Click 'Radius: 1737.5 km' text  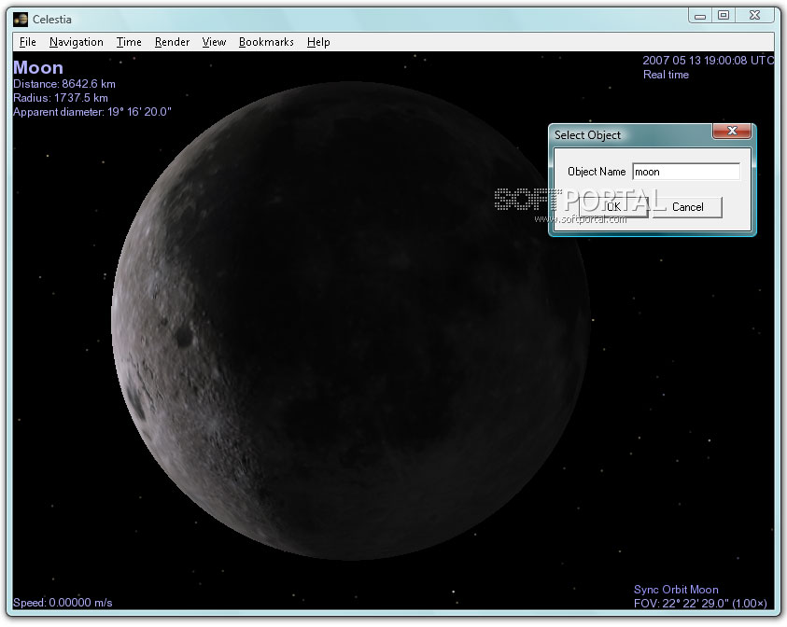click(x=61, y=98)
